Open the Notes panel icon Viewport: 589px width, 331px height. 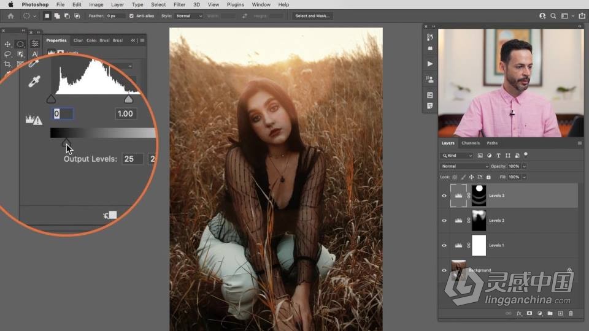pyautogui.click(x=430, y=106)
